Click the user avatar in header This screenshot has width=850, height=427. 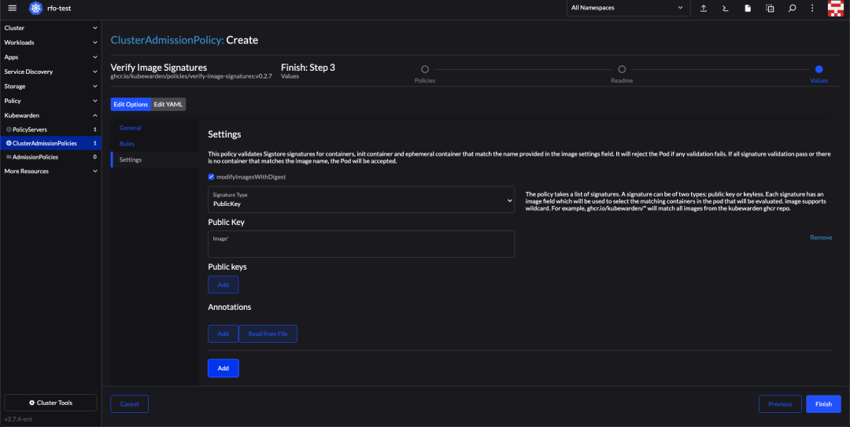click(x=835, y=8)
